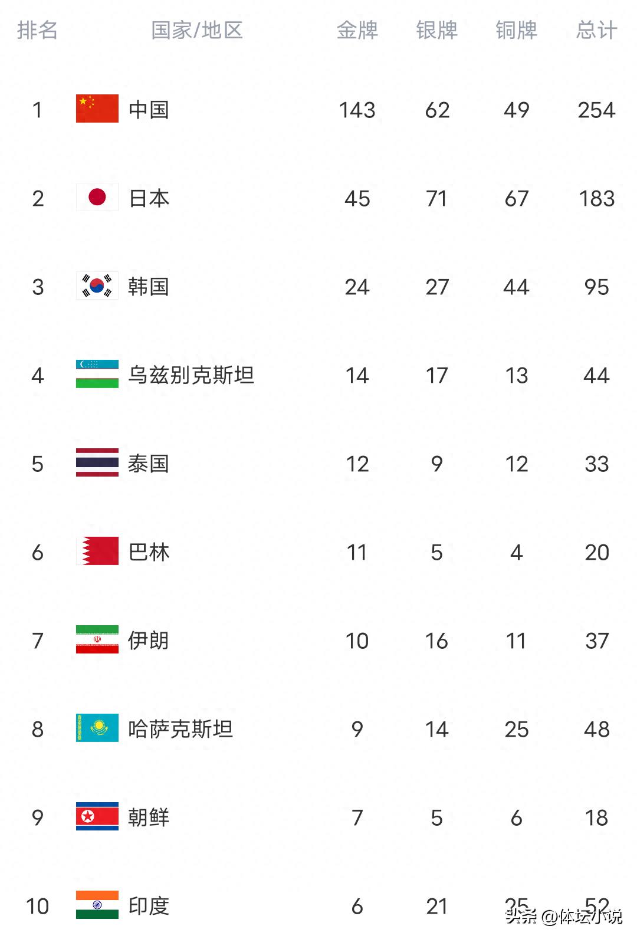Click the 国家/地区 column header
Image resolution: width=637 pixels, height=939 pixels.
197,30
